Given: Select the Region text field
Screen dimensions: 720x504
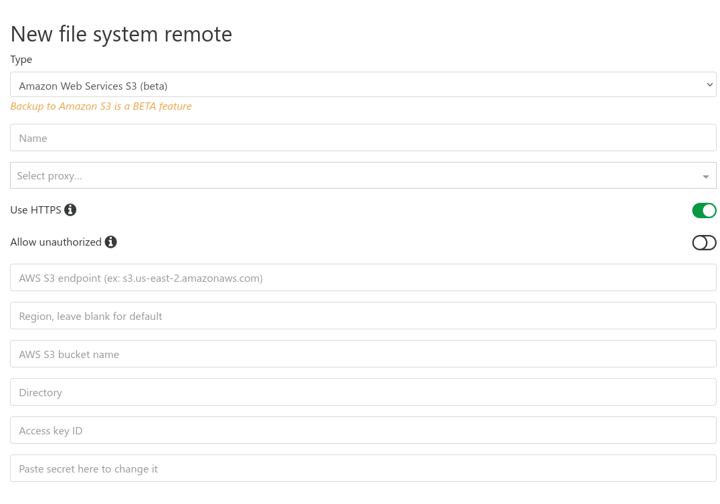Looking at the screenshot, I should pos(363,316).
